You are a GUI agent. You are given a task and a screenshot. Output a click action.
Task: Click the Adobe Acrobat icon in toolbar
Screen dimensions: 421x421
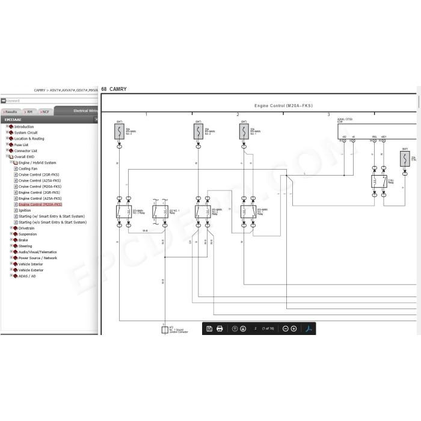(x=309, y=328)
